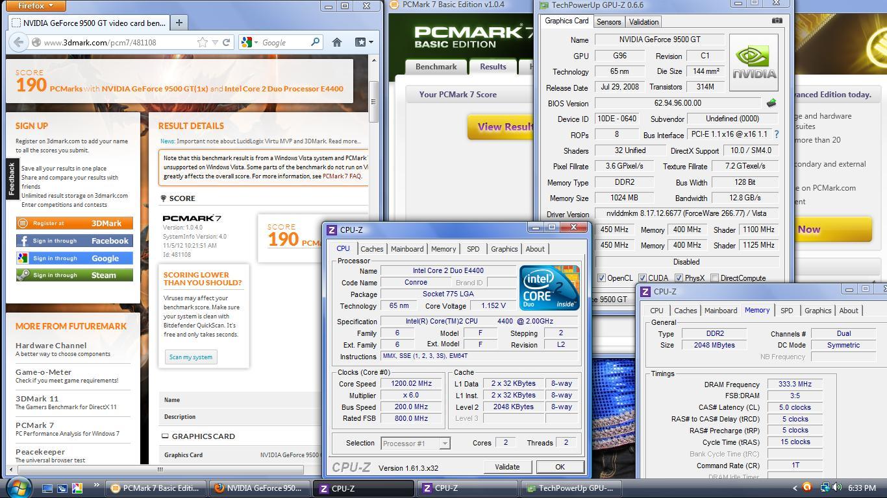Viewport: 887px width, 498px height.
Task: Reload the 3dmark page
Action: [226, 42]
